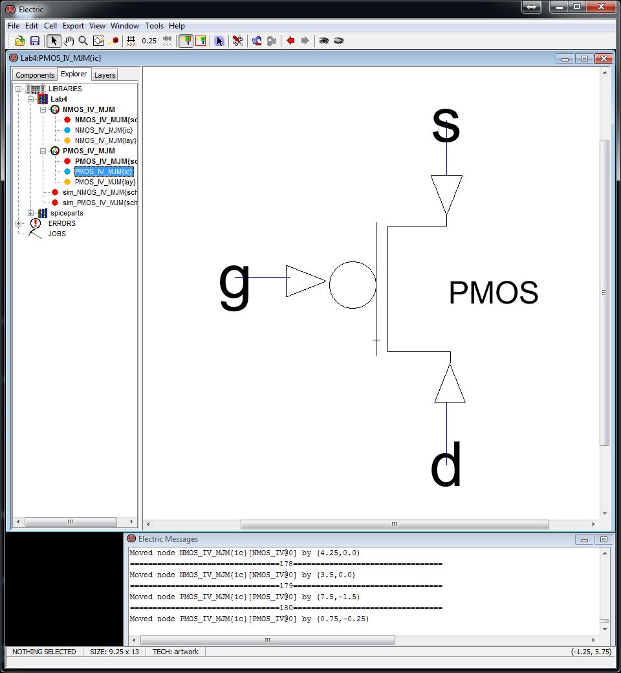This screenshot has width=621, height=673.
Task: Go back to the previously edited cell
Action: (x=289, y=40)
